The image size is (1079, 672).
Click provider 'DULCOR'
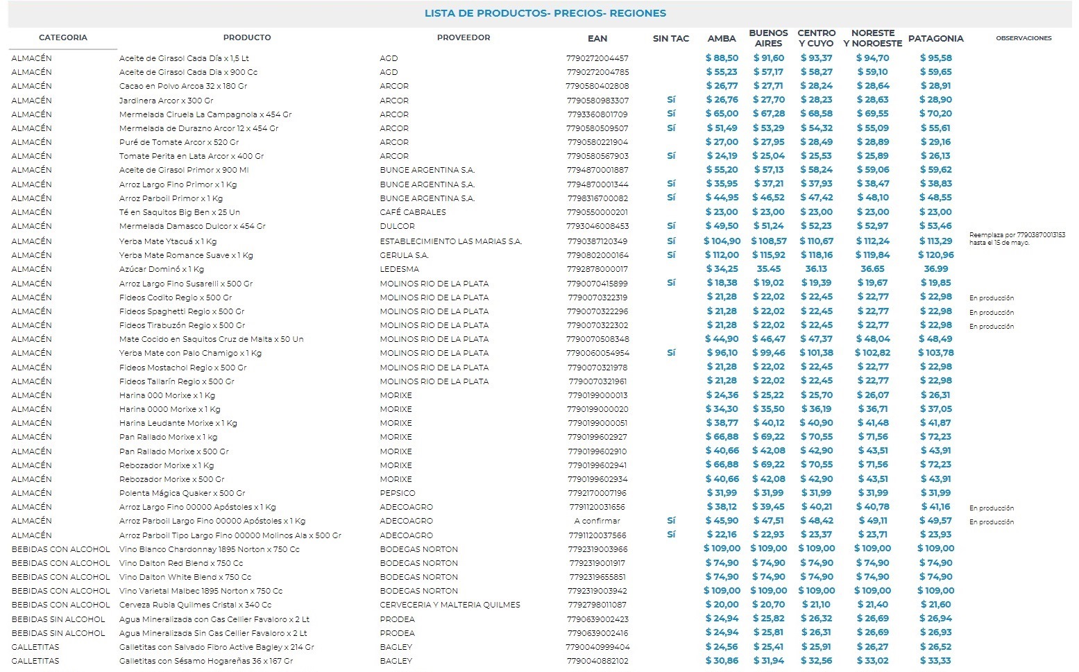click(397, 226)
